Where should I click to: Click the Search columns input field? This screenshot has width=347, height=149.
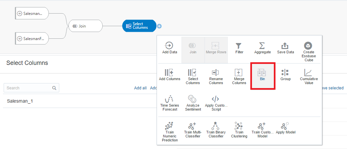pos(31,88)
